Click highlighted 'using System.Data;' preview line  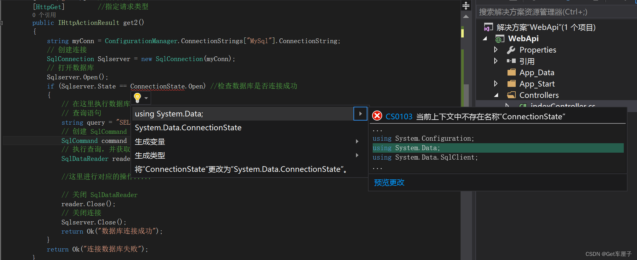click(x=498, y=148)
